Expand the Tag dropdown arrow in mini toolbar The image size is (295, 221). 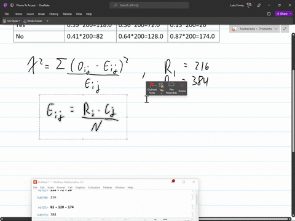[x=162, y=93]
